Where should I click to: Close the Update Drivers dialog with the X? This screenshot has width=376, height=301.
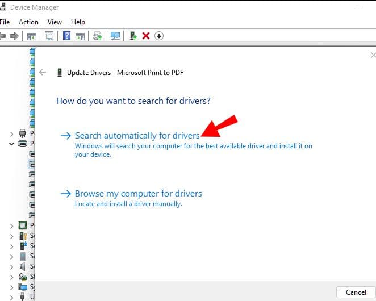point(373,55)
